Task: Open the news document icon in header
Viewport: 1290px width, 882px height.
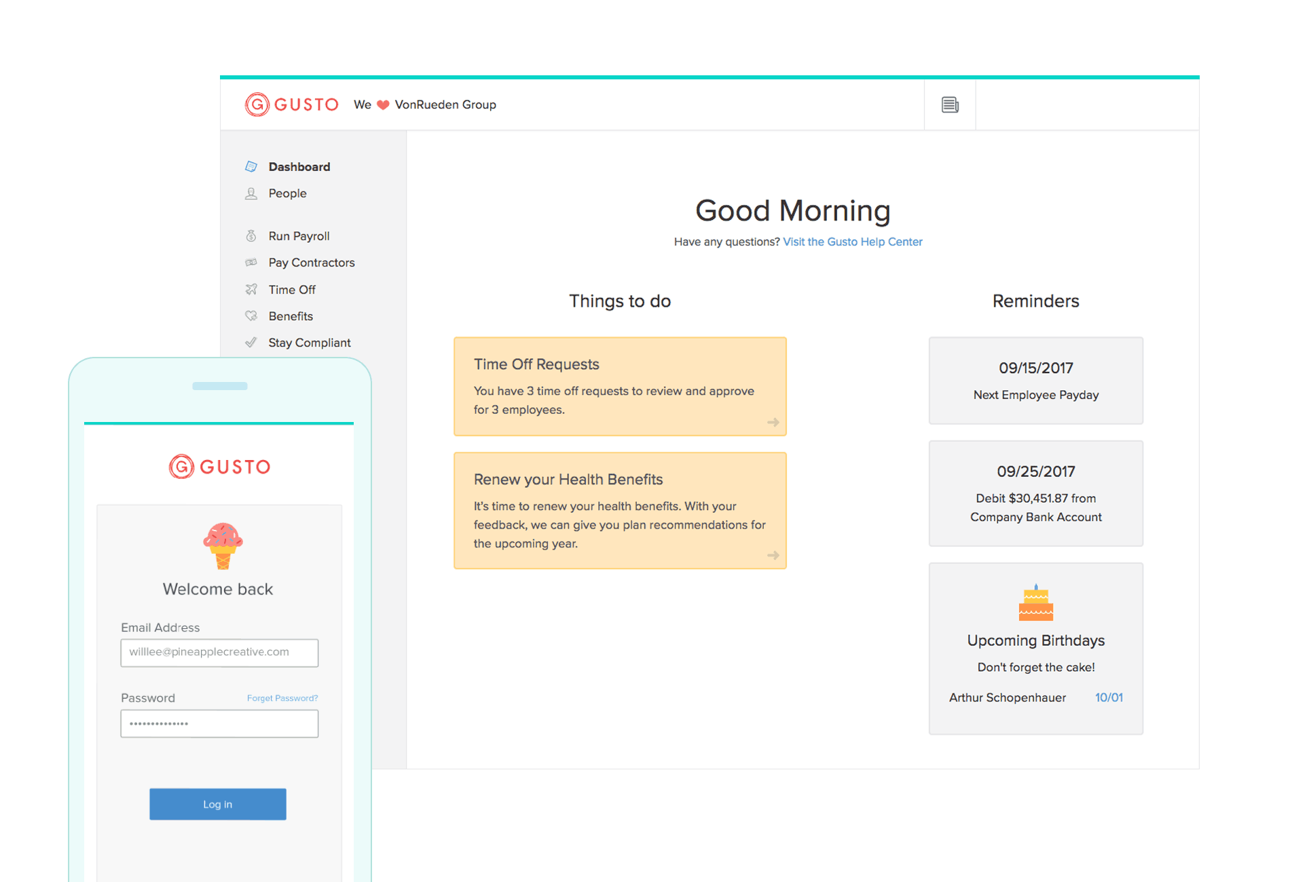Action: point(950,104)
